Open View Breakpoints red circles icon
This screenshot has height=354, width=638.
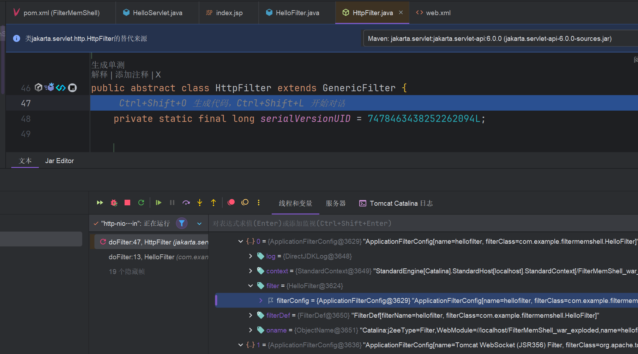231,202
